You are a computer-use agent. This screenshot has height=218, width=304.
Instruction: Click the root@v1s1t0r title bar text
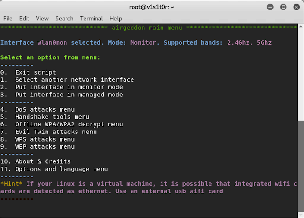152,7
